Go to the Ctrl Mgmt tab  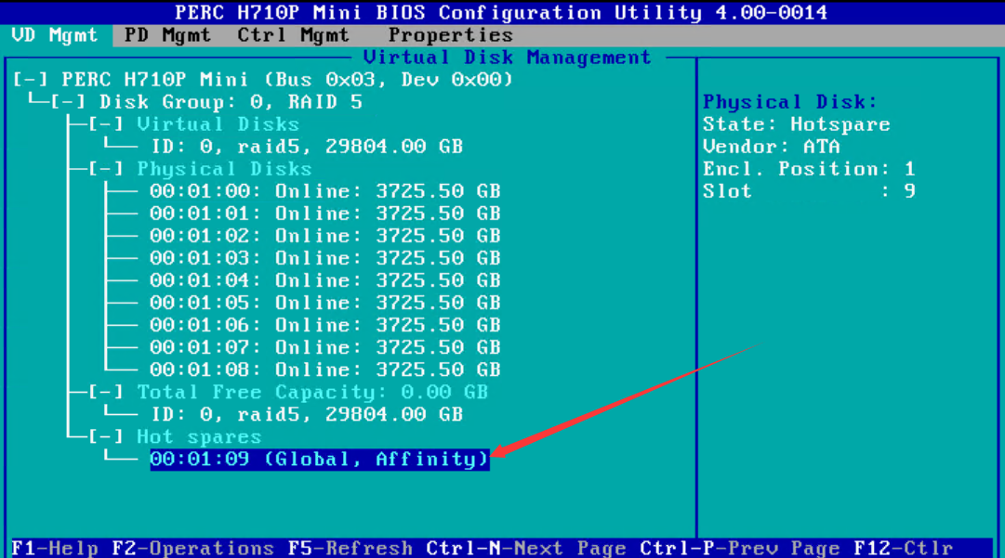point(293,35)
